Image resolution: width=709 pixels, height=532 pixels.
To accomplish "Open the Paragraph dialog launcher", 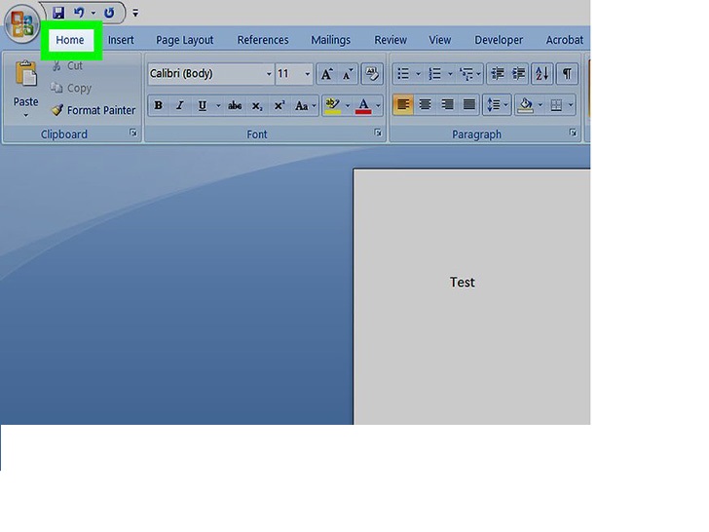I will point(573,133).
